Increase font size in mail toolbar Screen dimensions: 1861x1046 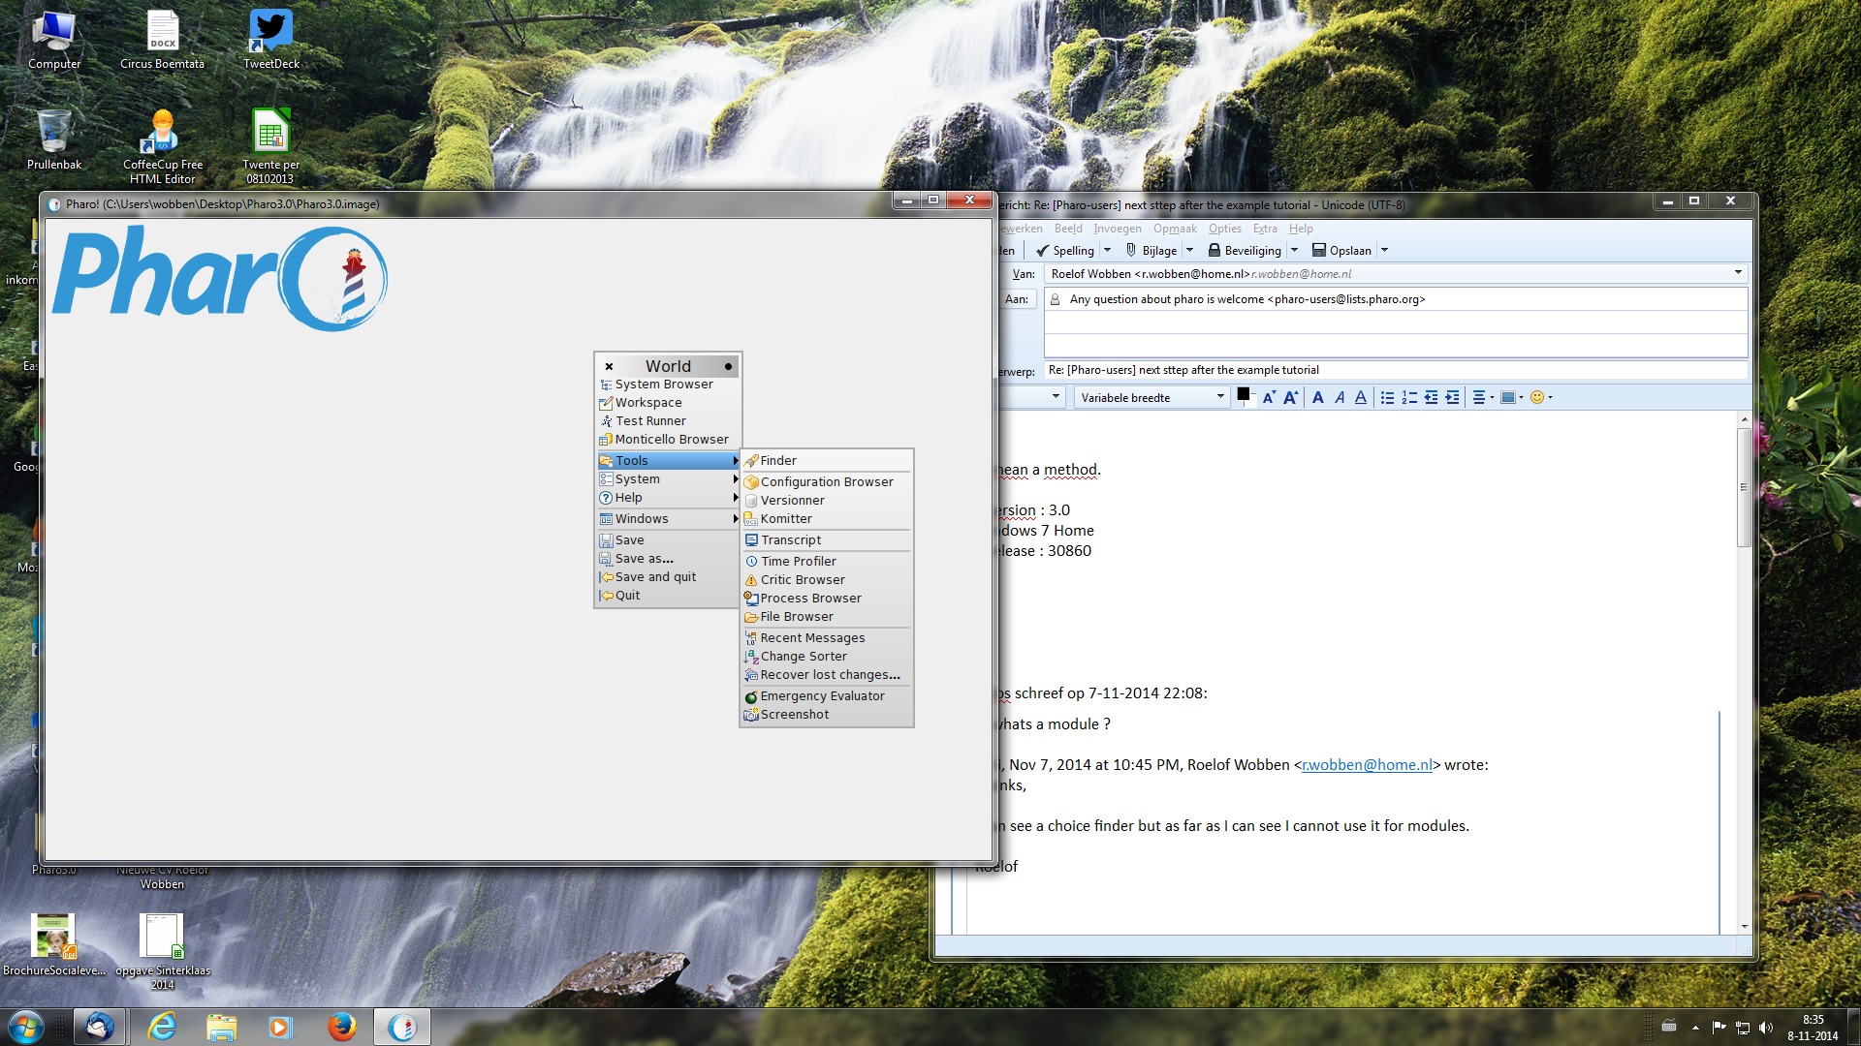1290,398
